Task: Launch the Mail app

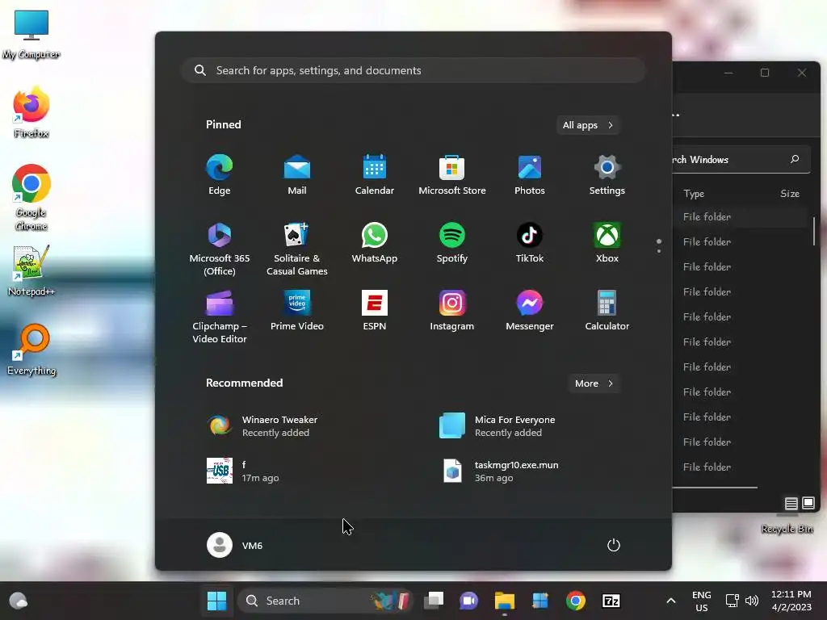Action: [x=297, y=175]
